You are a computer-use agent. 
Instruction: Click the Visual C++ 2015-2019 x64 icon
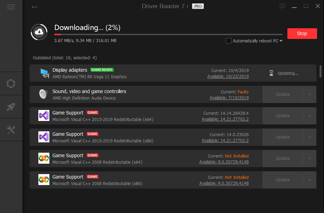pos(44,115)
